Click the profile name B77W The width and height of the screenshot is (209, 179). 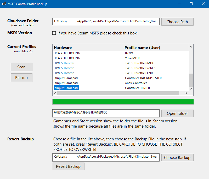coord(129,53)
